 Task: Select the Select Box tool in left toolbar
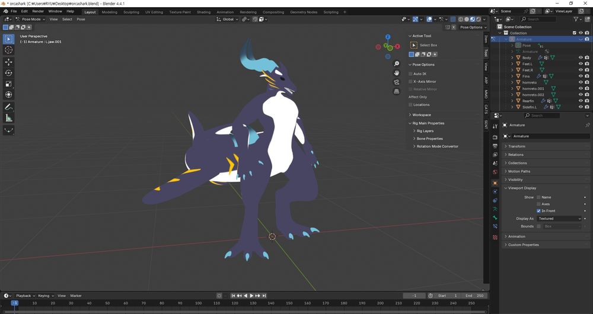tap(9, 39)
